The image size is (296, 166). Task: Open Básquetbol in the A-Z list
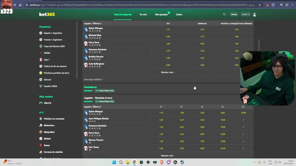click(x=49, y=132)
